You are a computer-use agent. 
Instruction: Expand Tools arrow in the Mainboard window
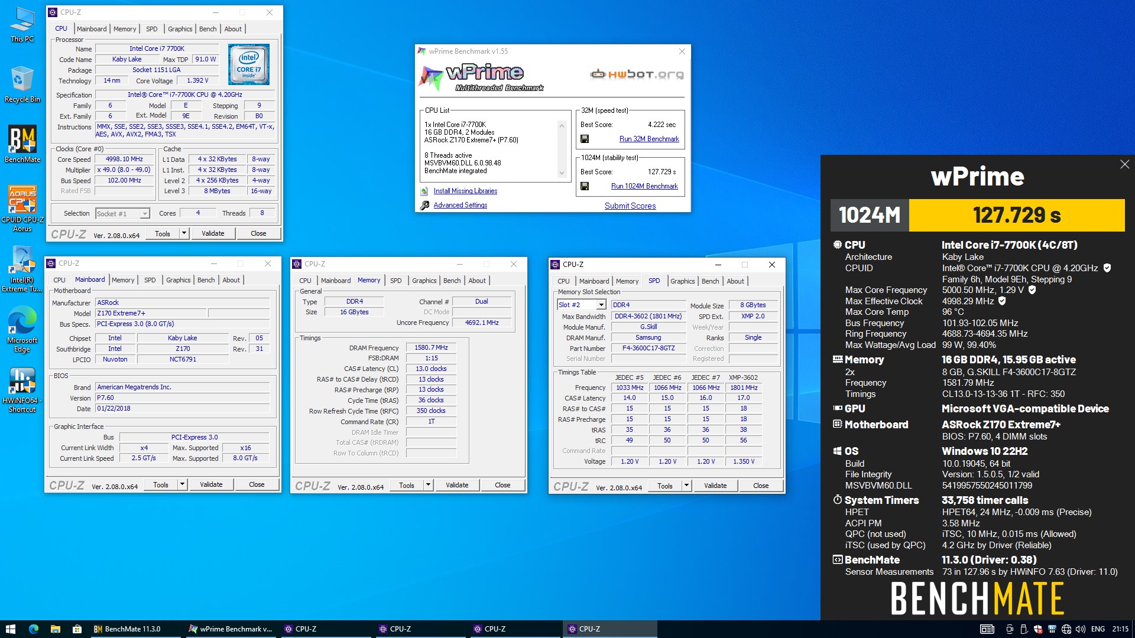click(182, 484)
